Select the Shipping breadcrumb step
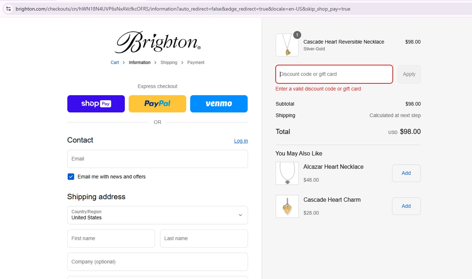The width and height of the screenshot is (472, 279). tap(169, 63)
